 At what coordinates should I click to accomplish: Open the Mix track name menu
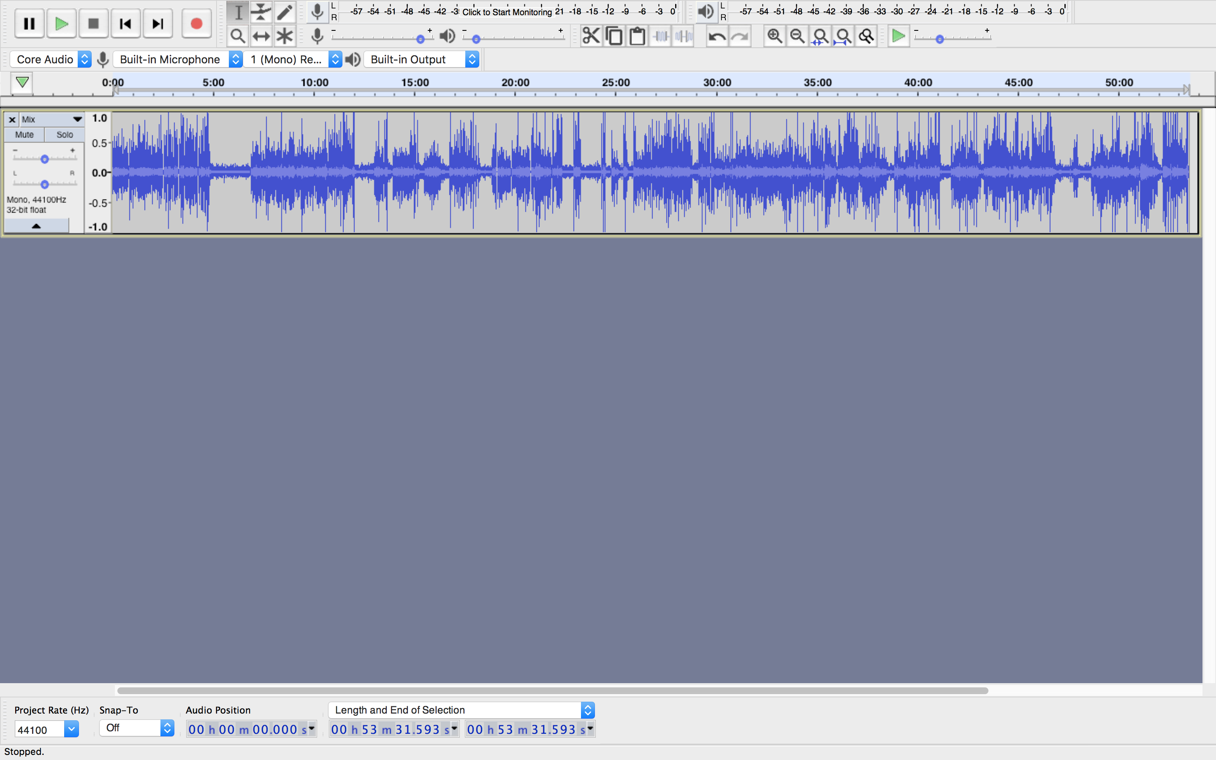pos(51,119)
